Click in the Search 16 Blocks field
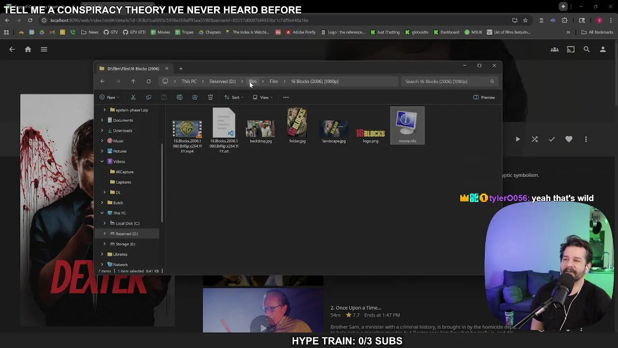618x348 pixels. [449, 81]
